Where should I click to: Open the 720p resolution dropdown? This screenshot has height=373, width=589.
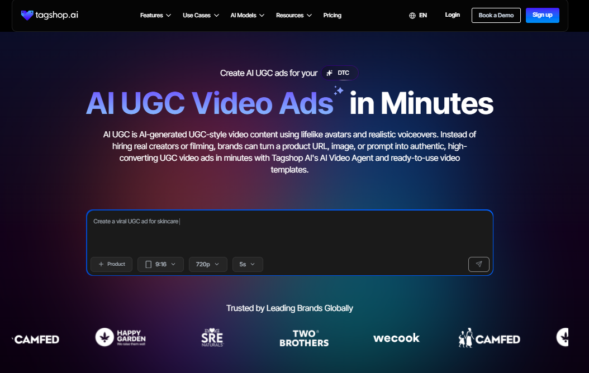click(208, 264)
